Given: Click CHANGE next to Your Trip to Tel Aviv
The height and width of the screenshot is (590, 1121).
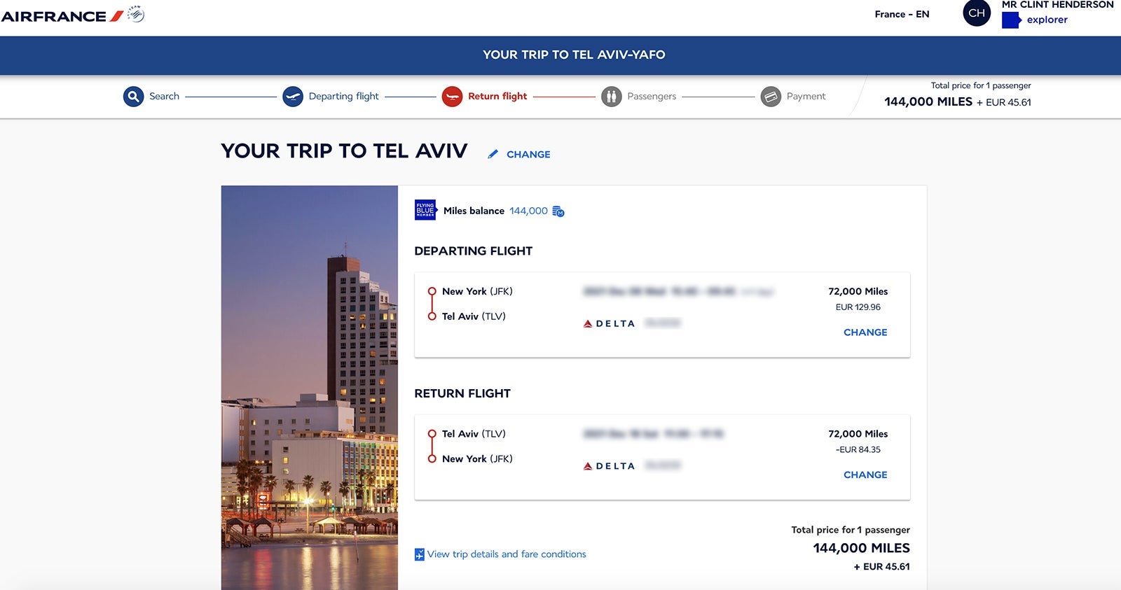Looking at the screenshot, I should (528, 155).
